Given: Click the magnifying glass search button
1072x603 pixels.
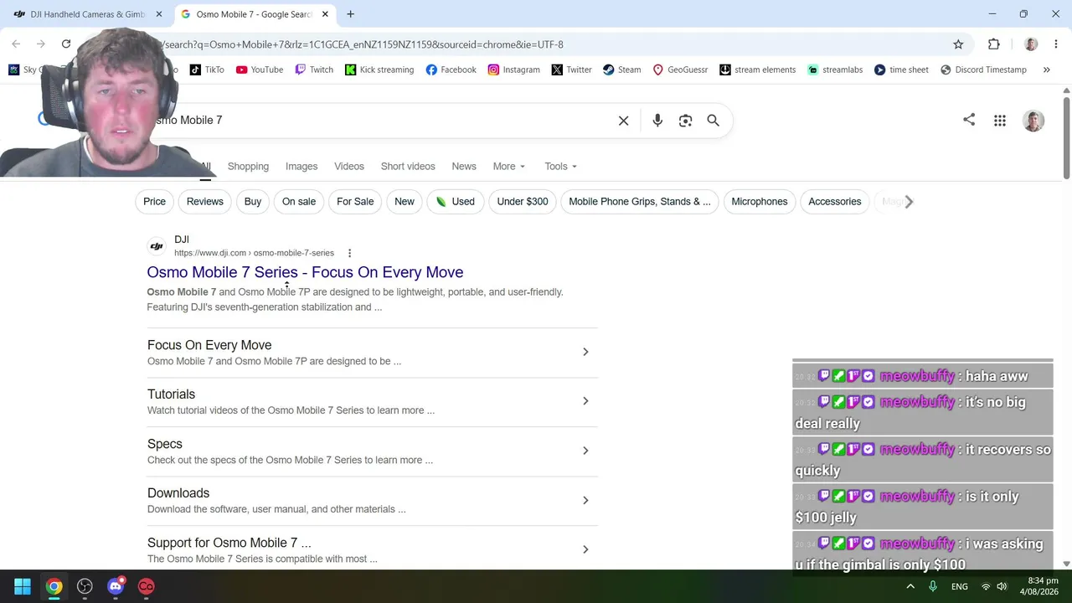Looking at the screenshot, I should click(713, 121).
